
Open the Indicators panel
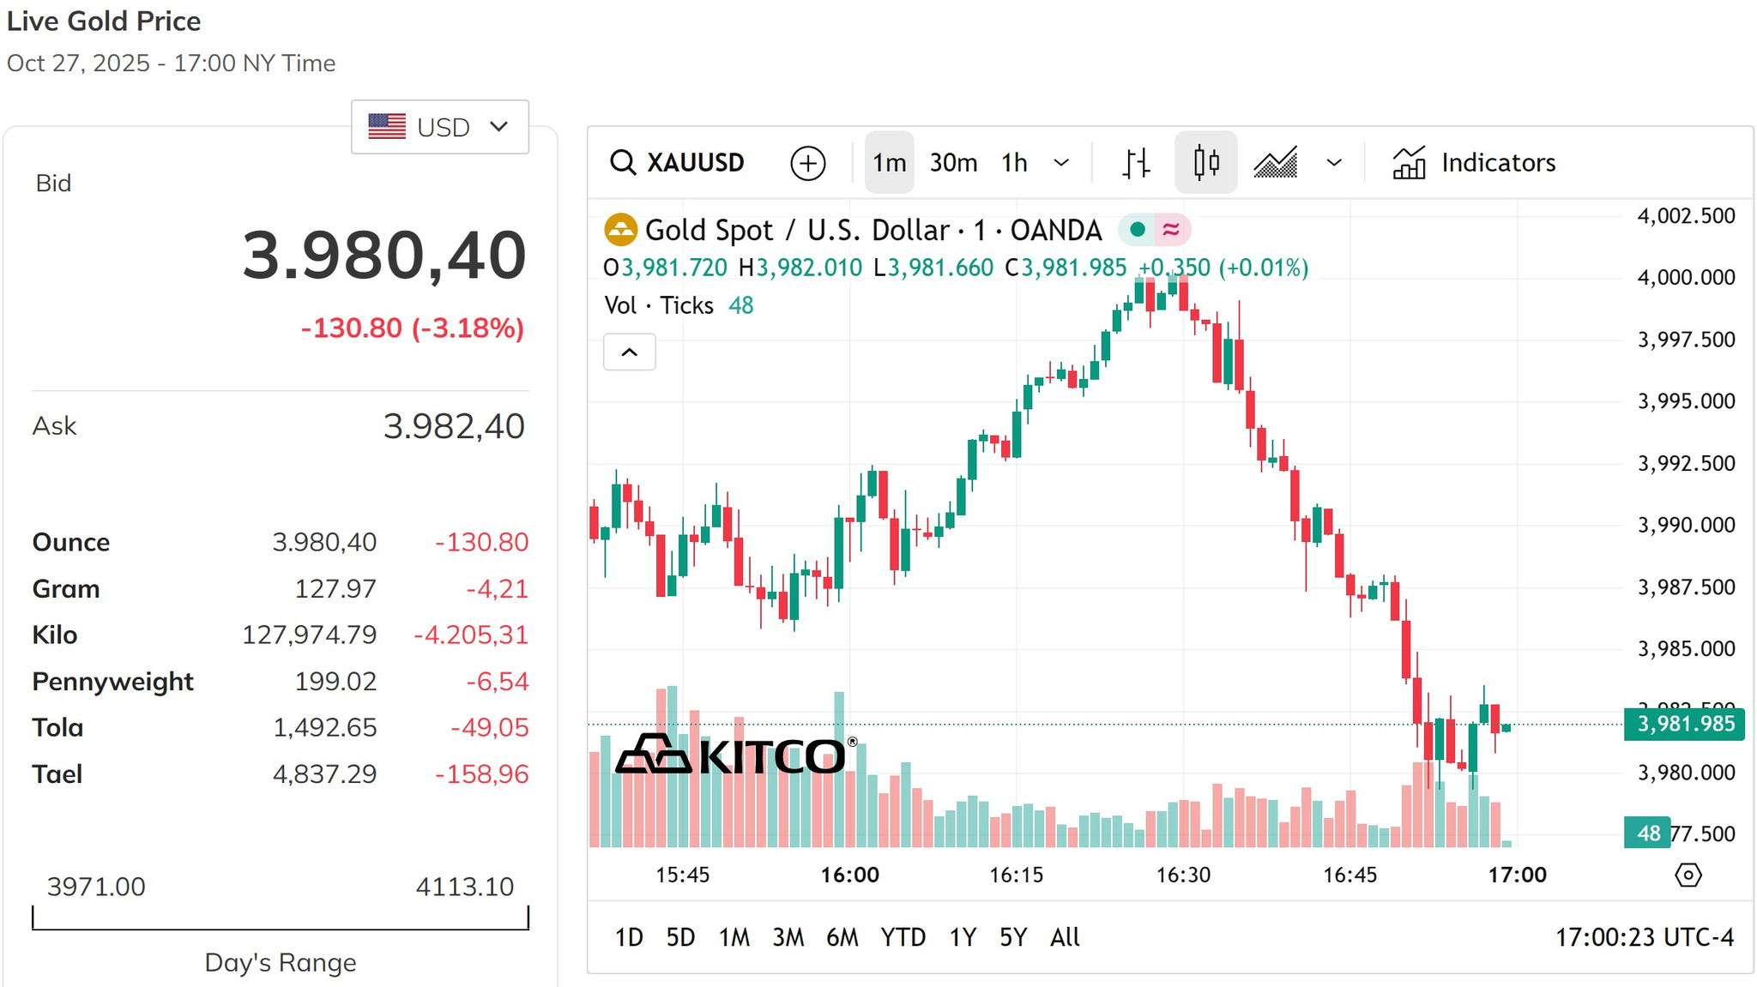point(1474,162)
